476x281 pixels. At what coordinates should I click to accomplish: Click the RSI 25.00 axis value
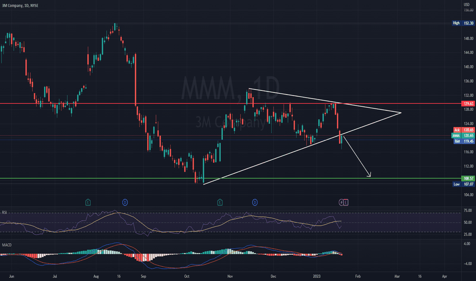point(468,235)
